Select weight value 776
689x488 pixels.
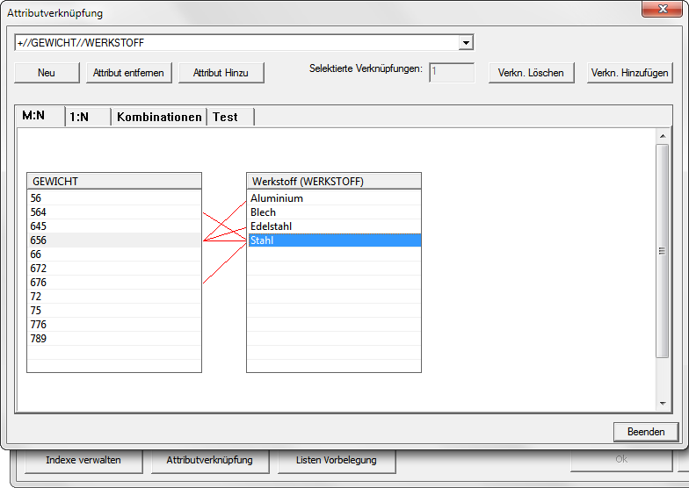coord(114,325)
